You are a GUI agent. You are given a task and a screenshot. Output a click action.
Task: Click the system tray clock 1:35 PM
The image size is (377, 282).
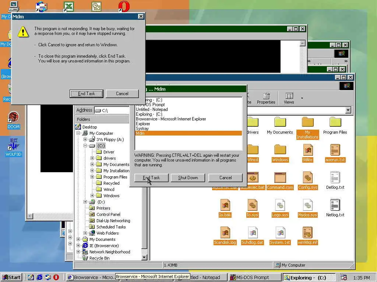362,278
